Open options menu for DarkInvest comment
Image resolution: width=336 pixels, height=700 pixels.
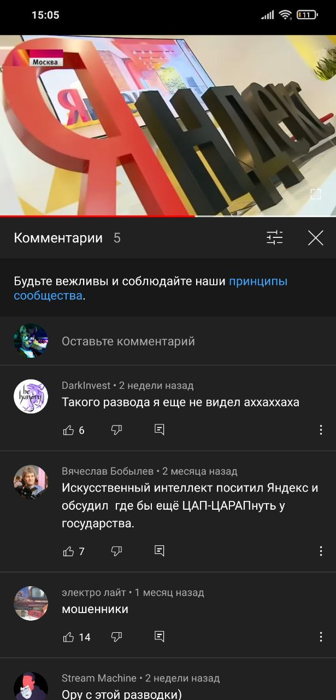coord(321,430)
